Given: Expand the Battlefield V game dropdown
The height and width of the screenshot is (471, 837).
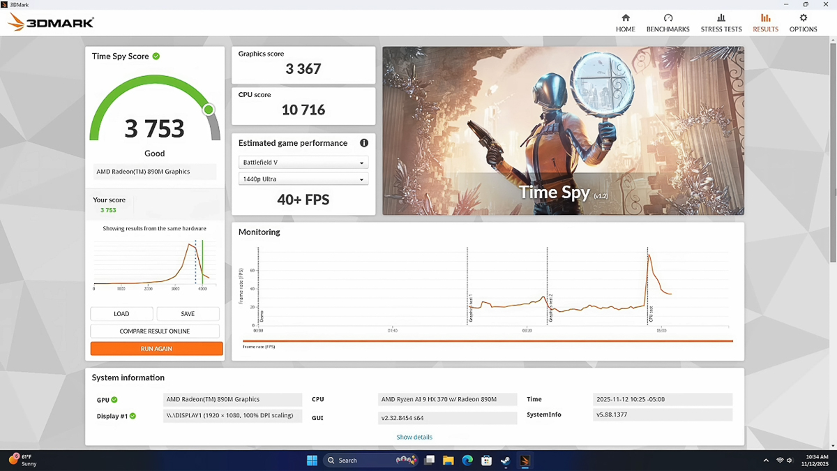Looking at the screenshot, I should [x=303, y=163].
